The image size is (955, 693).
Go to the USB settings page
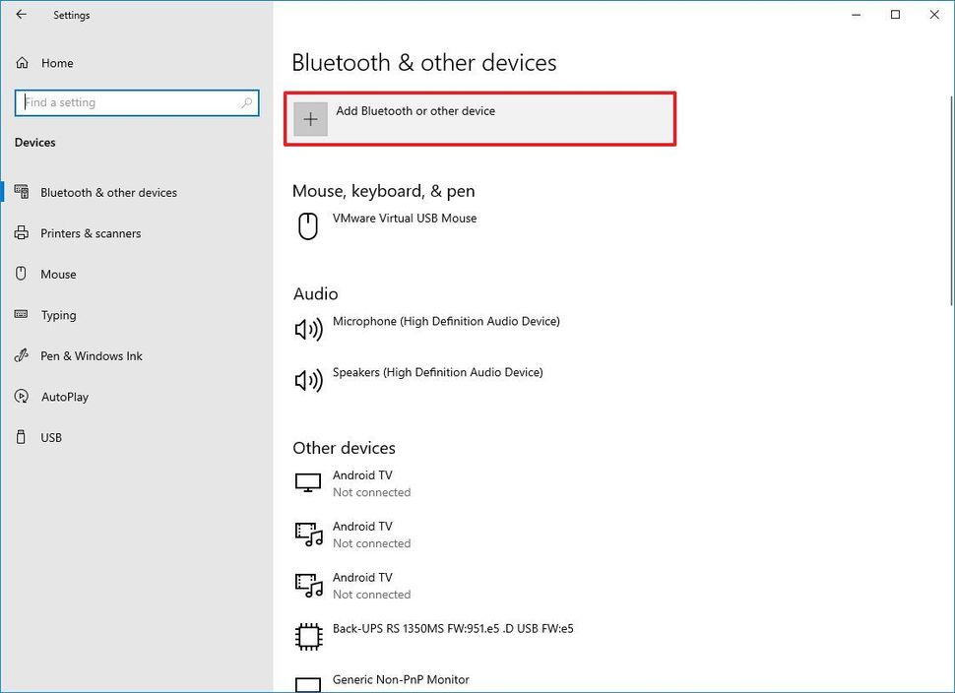pos(51,438)
